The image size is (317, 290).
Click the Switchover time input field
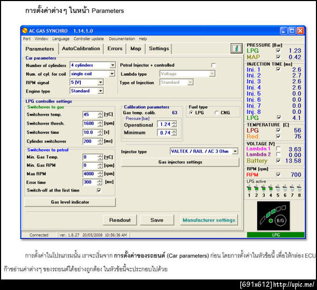pos(90,132)
